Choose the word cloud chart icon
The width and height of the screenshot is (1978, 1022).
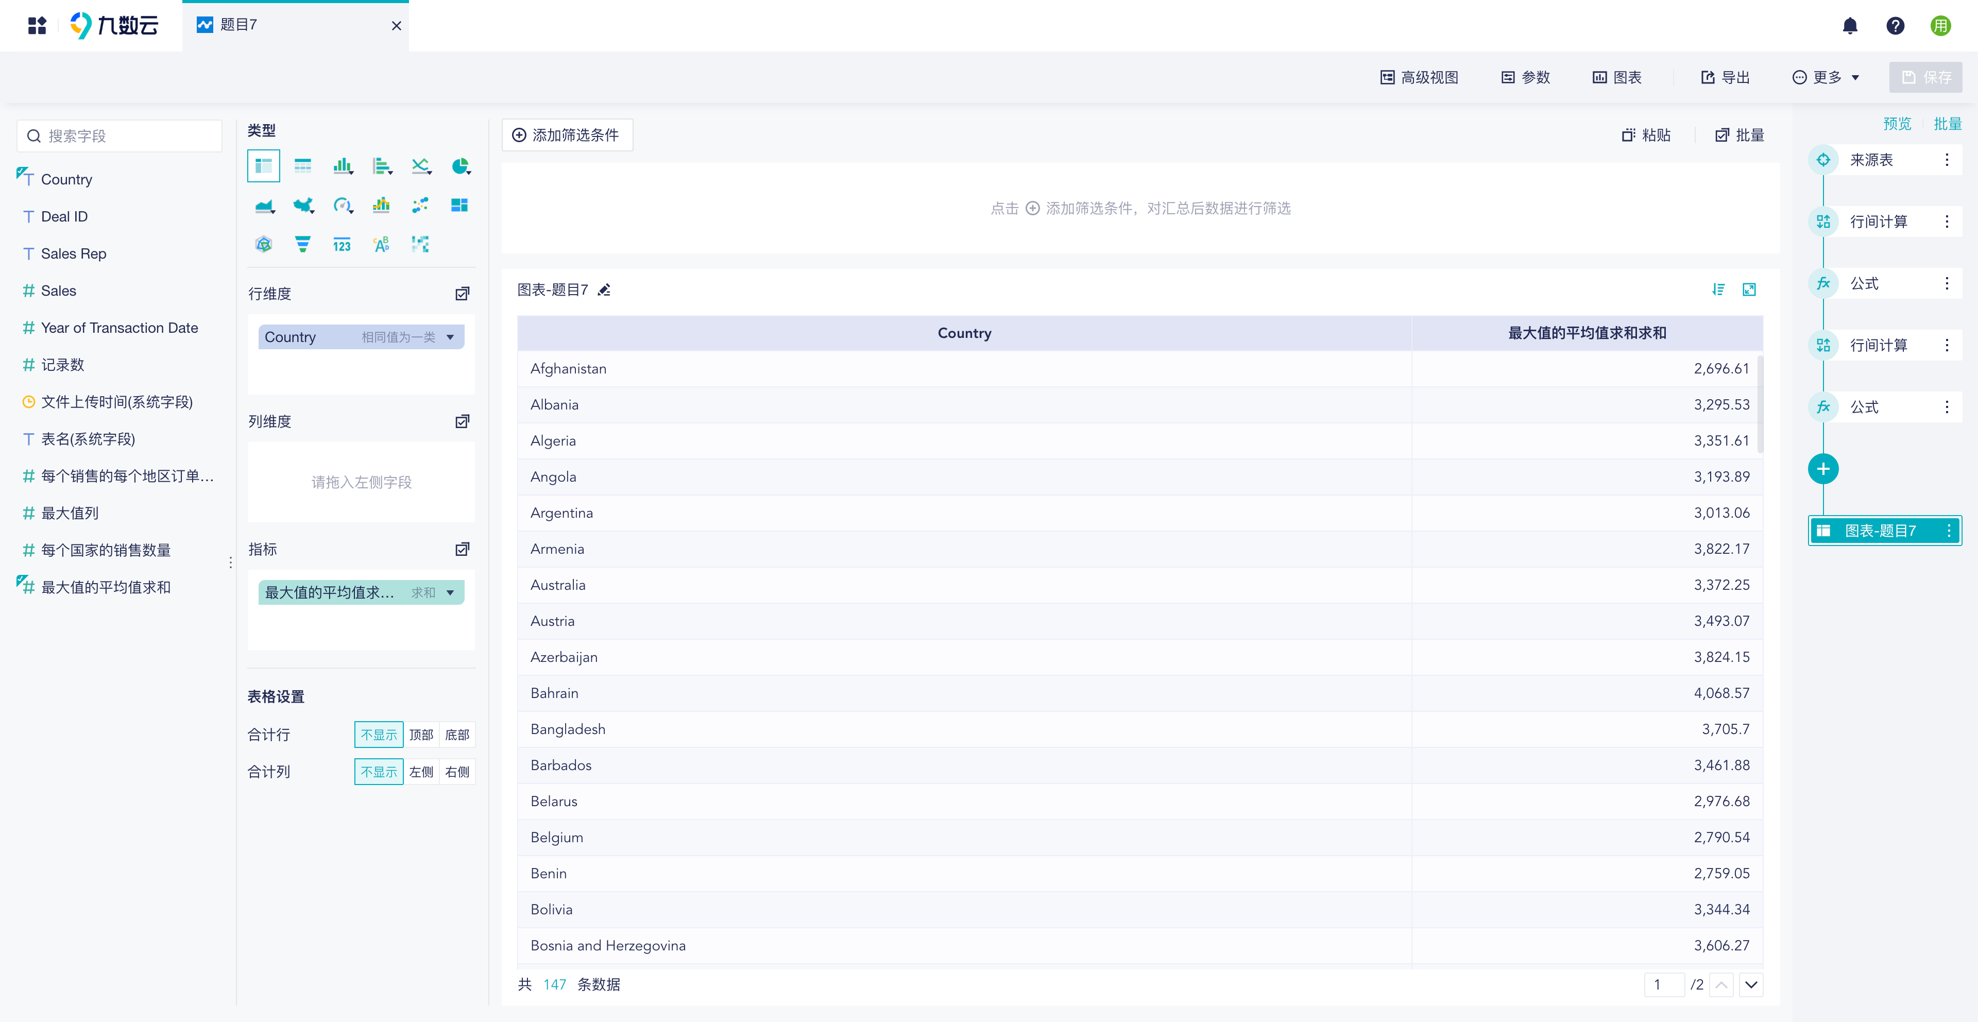click(x=382, y=244)
